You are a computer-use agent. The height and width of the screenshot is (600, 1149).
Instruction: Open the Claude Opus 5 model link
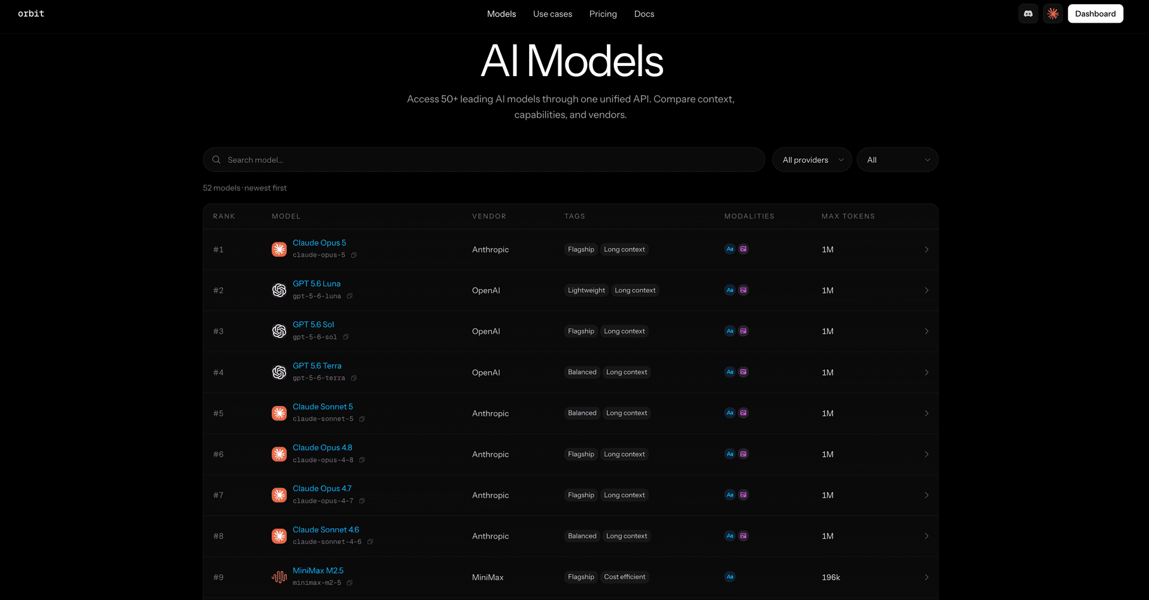click(320, 243)
